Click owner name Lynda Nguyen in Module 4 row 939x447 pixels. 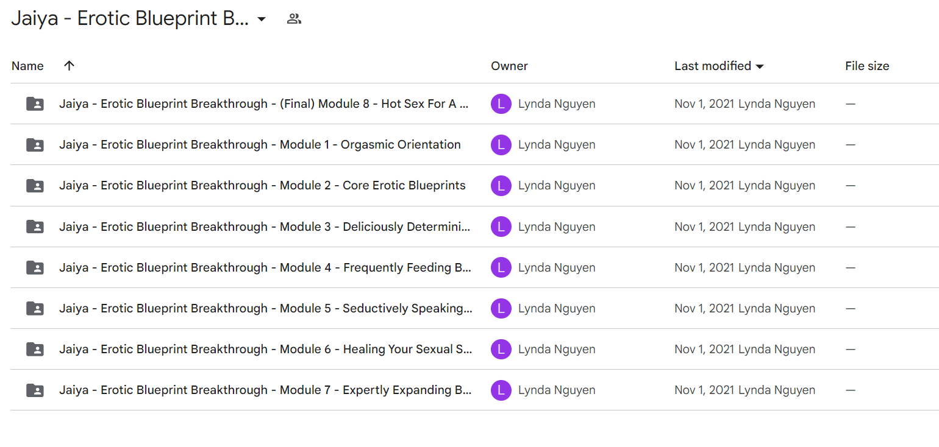tap(557, 267)
